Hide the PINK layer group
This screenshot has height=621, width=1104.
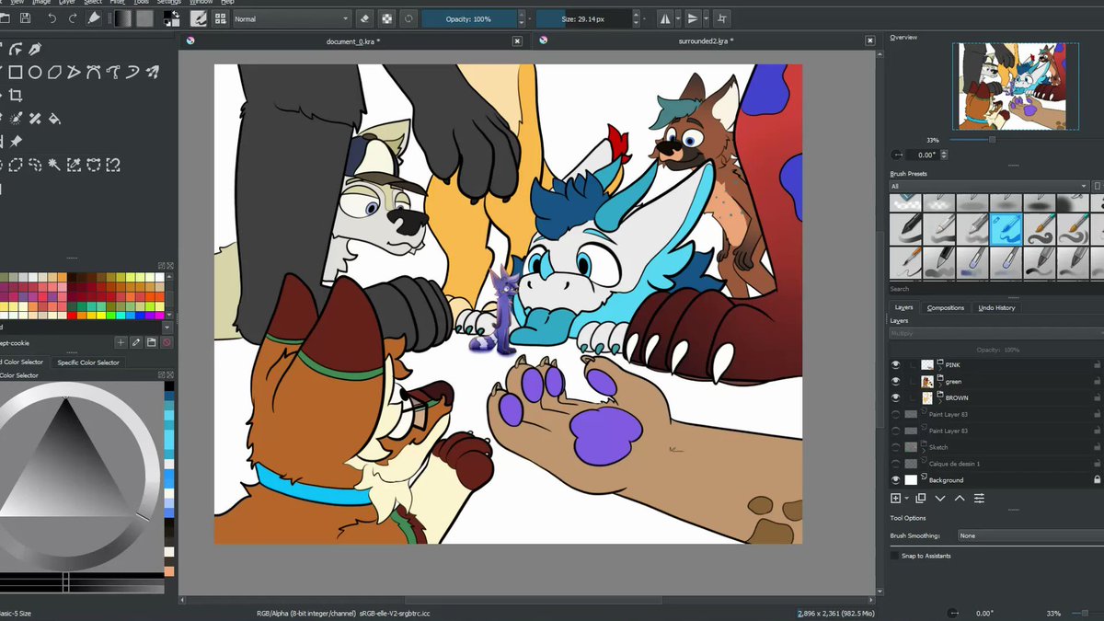(x=896, y=364)
